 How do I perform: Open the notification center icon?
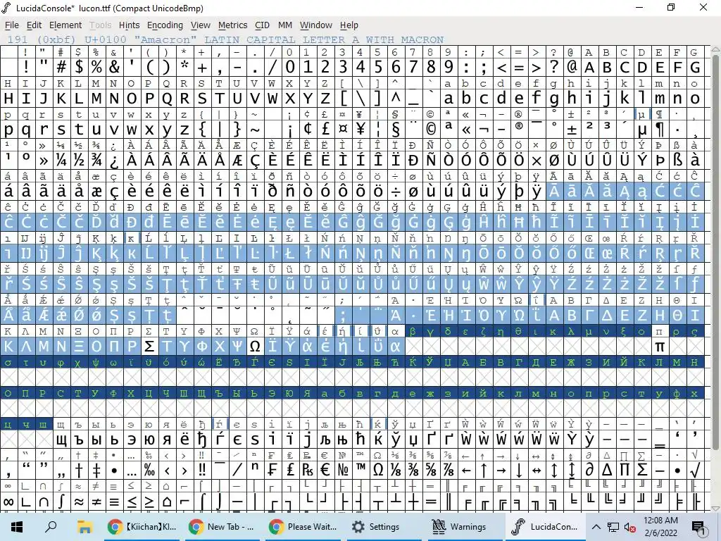(x=698, y=528)
